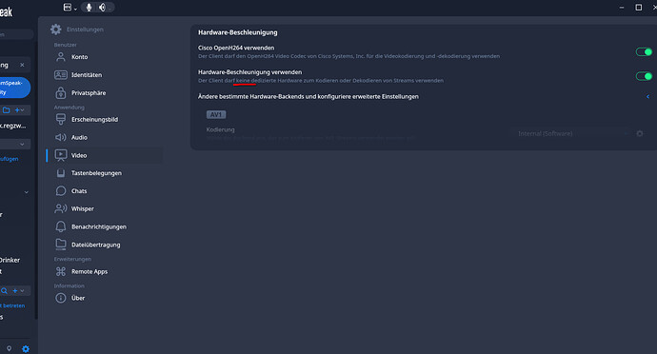Select the Drinker entry in the left list
Screen dimensions: 657x354
point(10,260)
